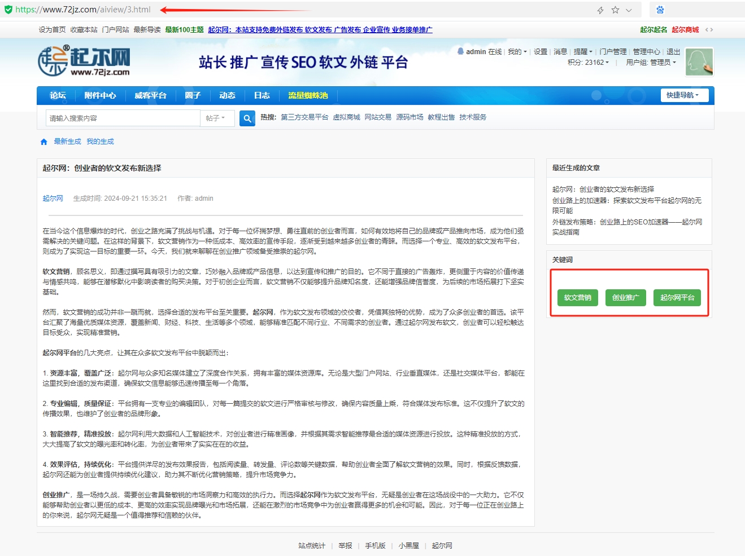
Task: Click hot search 技术服务
Action: pyautogui.click(x=473, y=117)
